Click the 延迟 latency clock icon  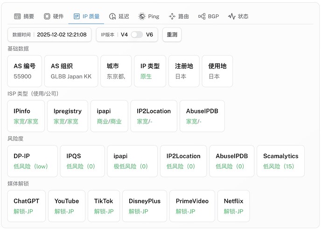pos(112,16)
